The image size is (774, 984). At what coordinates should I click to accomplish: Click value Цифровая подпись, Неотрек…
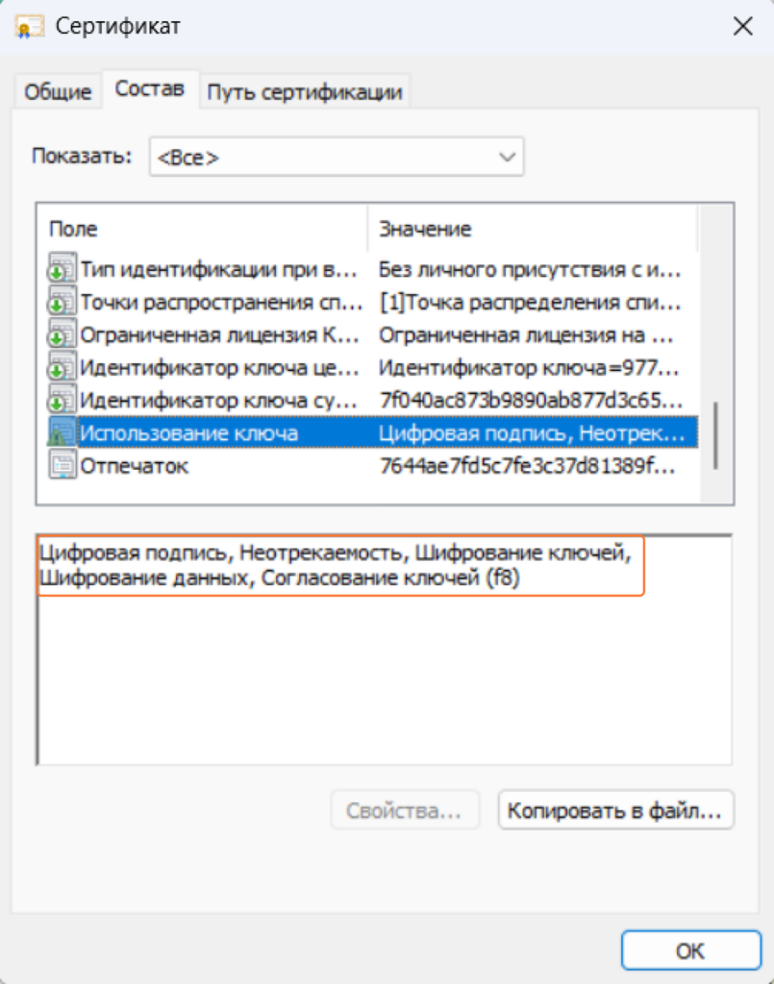[532, 433]
